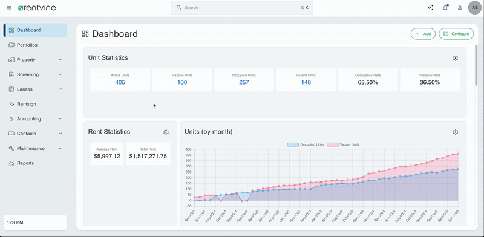Open the hamburger menu icon

pyautogui.click(x=9, y=8)
